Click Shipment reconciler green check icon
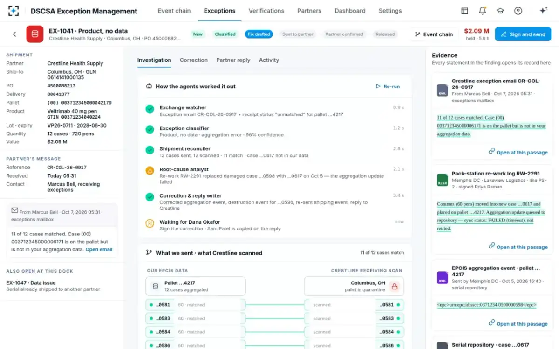 pyautogui.click(x=150, y=150)
